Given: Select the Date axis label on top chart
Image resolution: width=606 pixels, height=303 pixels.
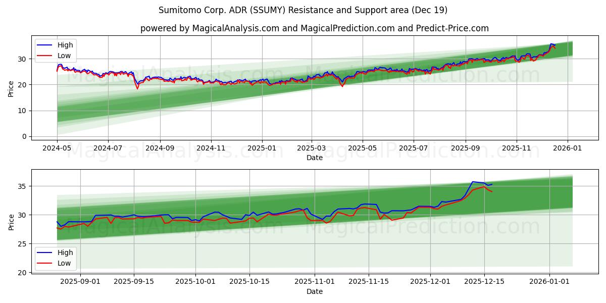Looking at the screenshot, I should coord(314,158).
